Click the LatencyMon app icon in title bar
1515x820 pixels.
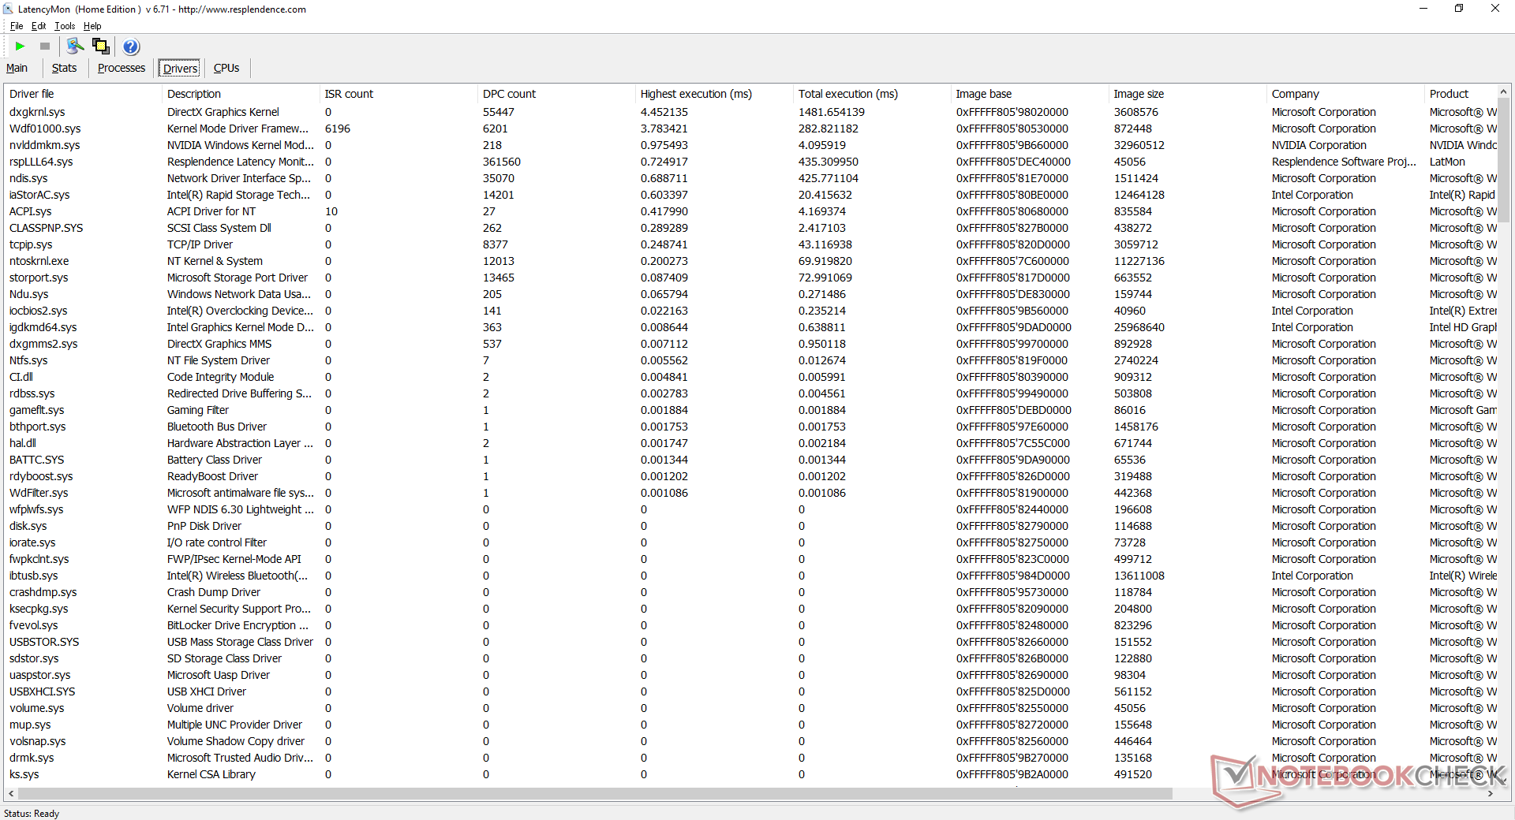coord(8,9)
